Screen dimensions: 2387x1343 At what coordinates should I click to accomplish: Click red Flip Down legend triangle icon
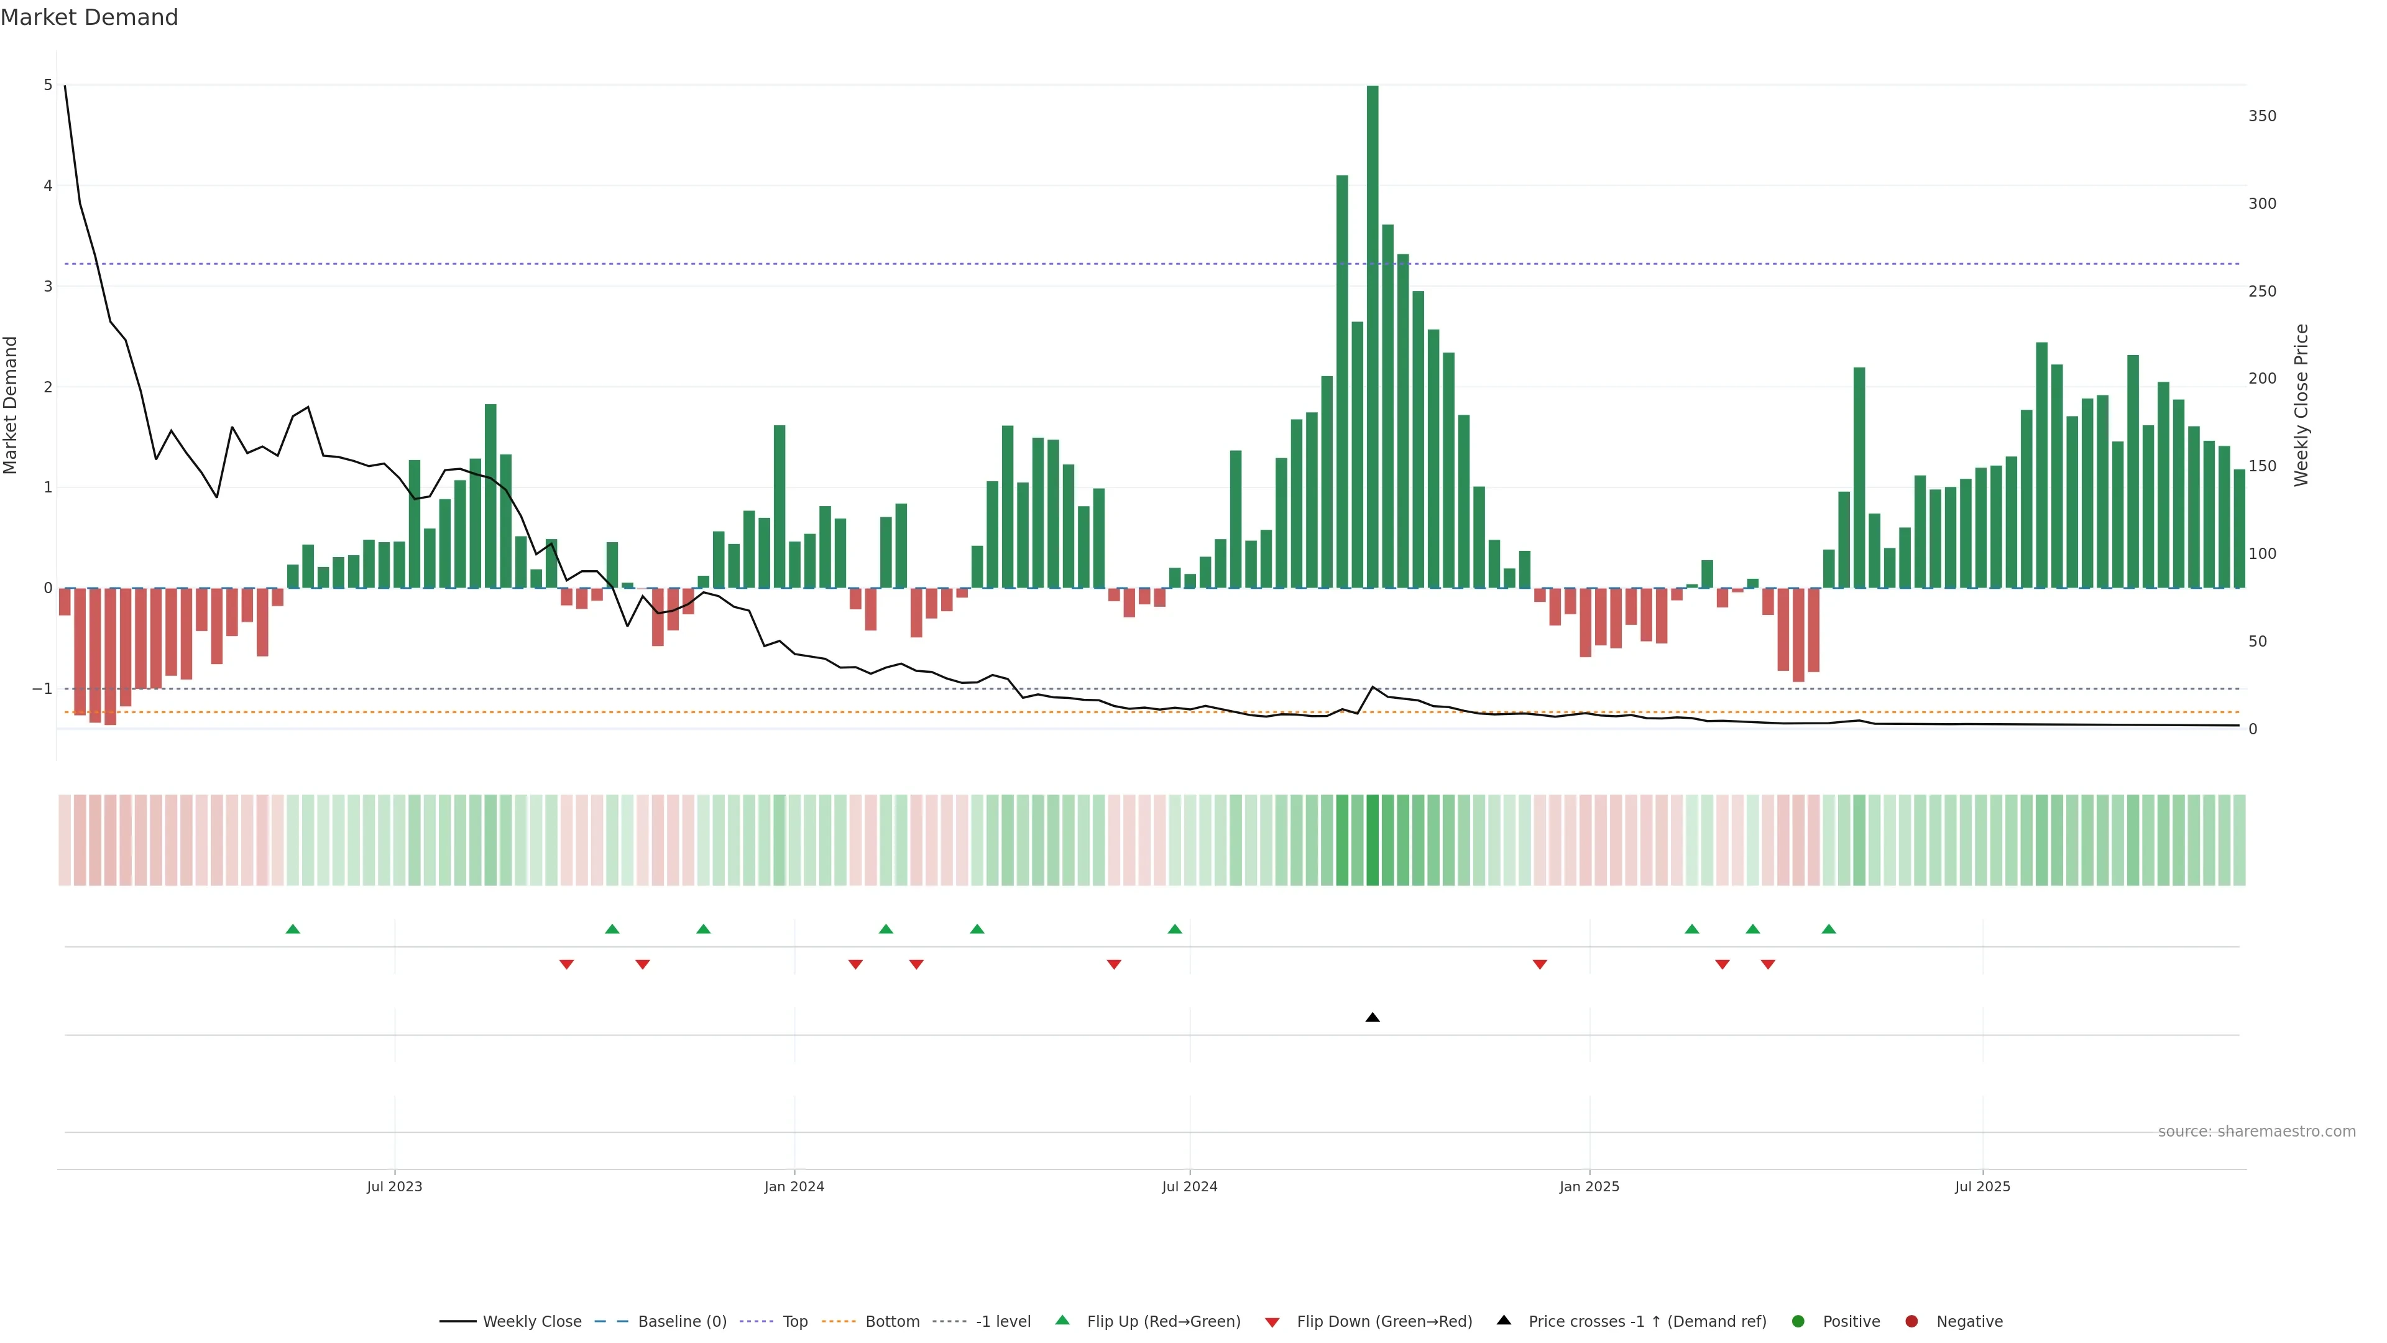(1272, 1322)
